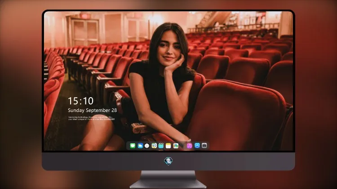
Task: Open the Clock app in dock
Action: 147,146
